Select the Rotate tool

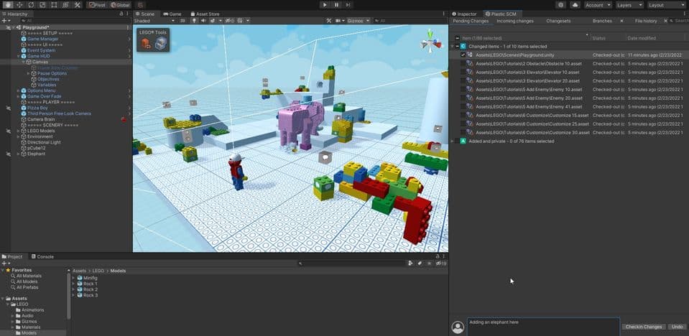[x=31, y=4]
